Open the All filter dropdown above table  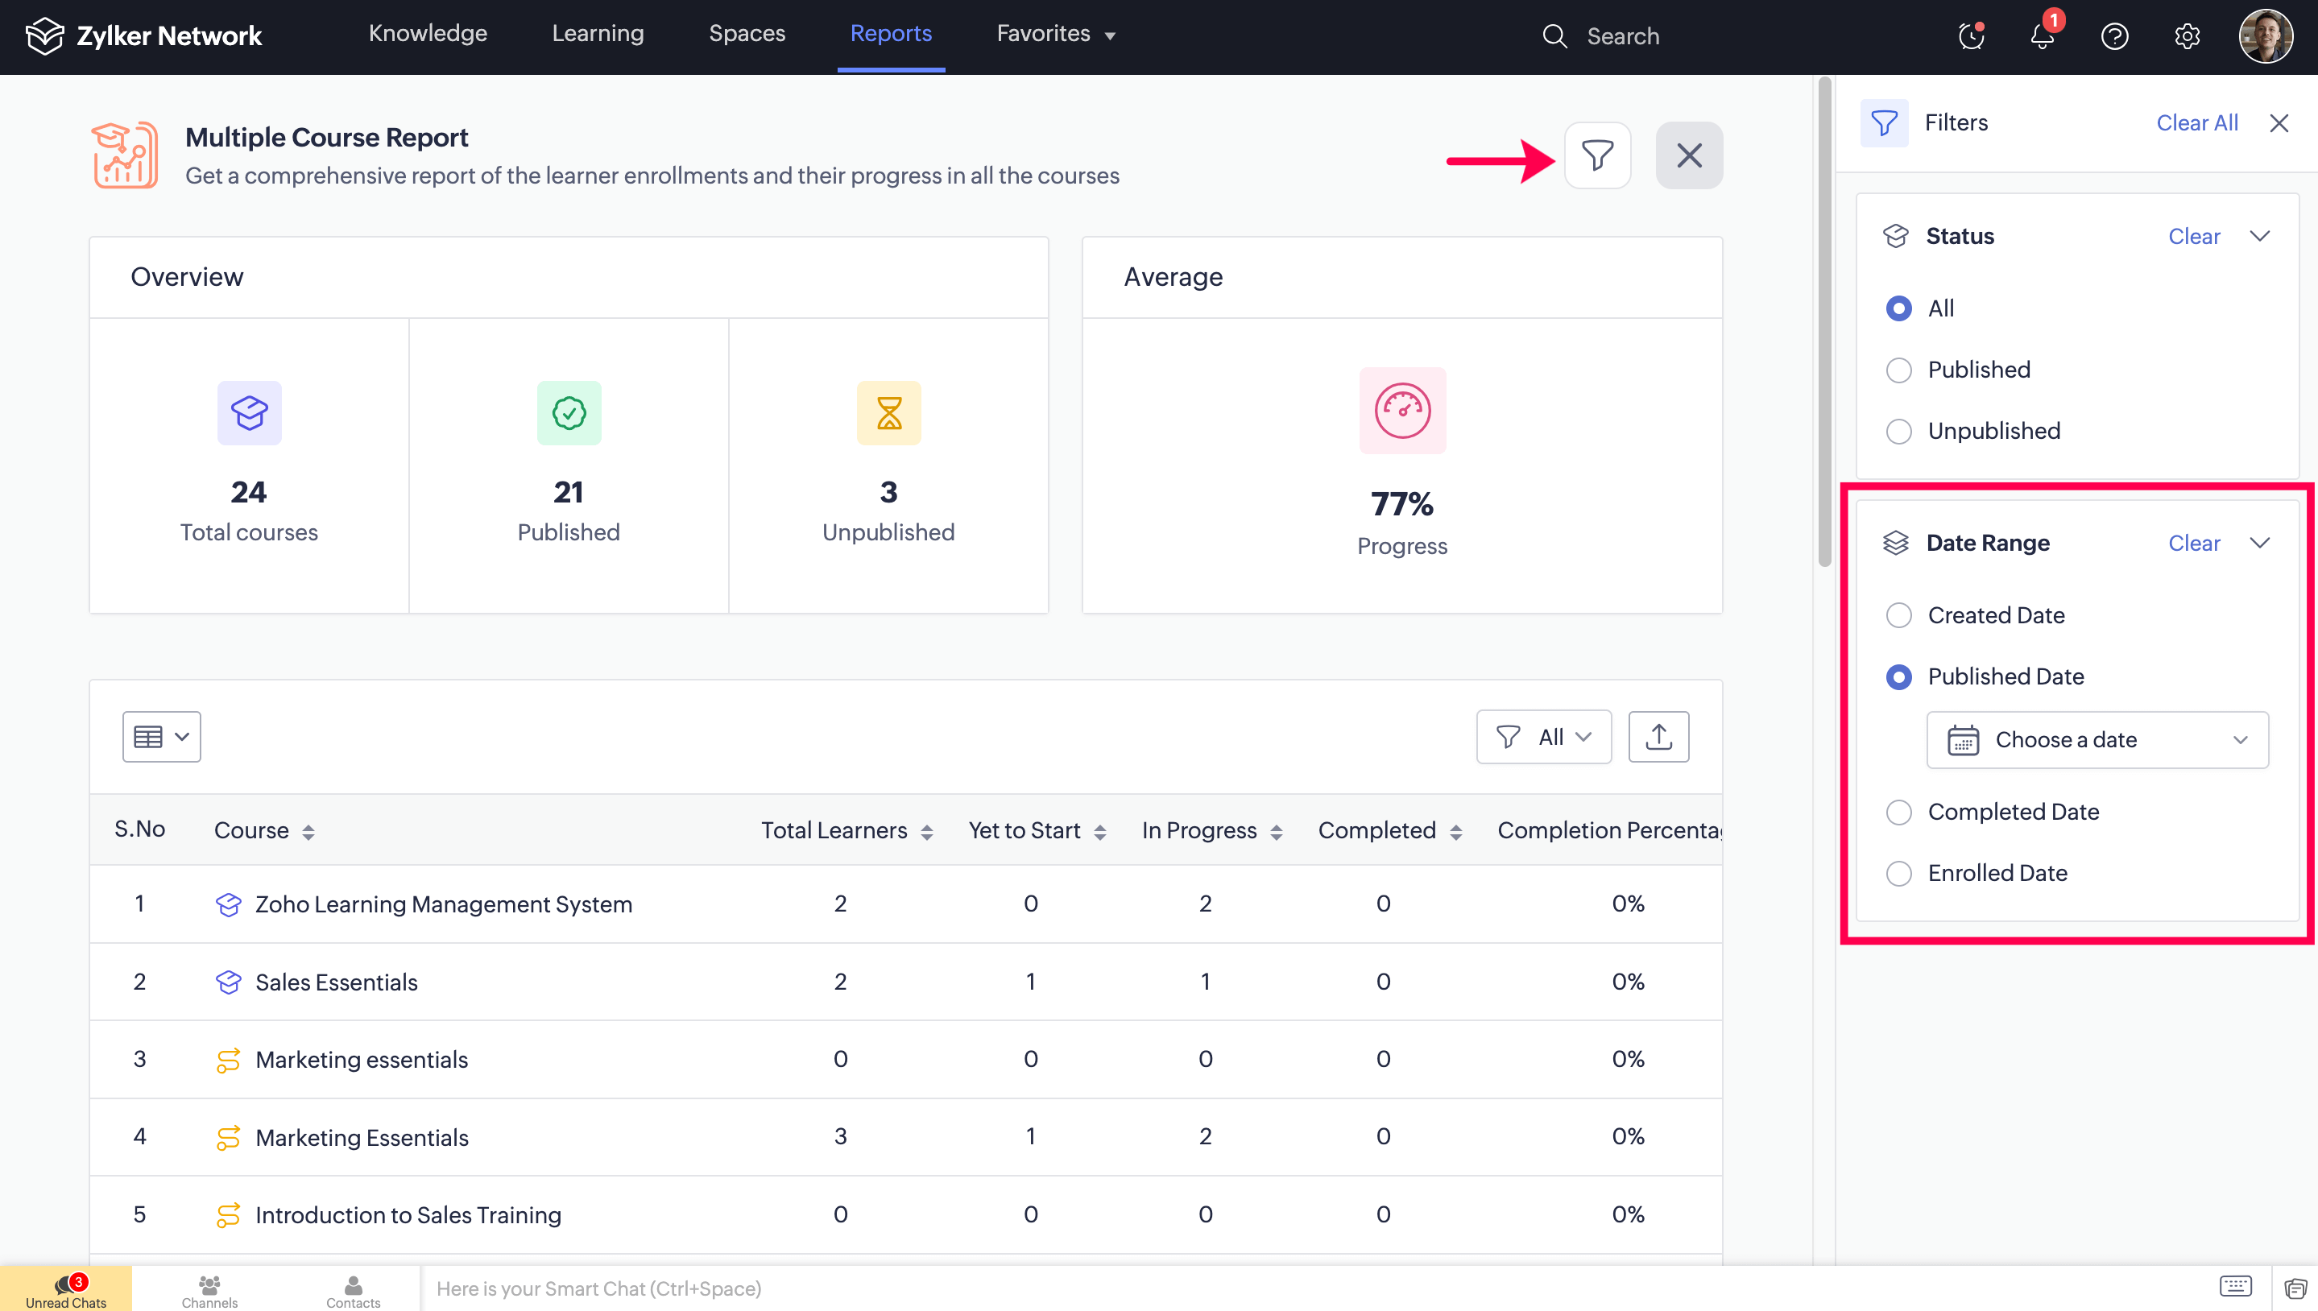[1542, 737]
